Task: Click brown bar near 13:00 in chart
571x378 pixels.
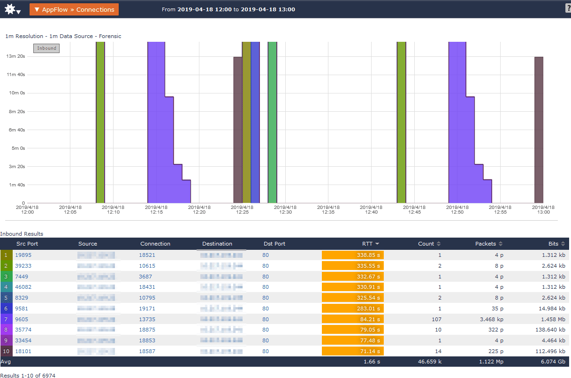Action: [x=539, y=130]
